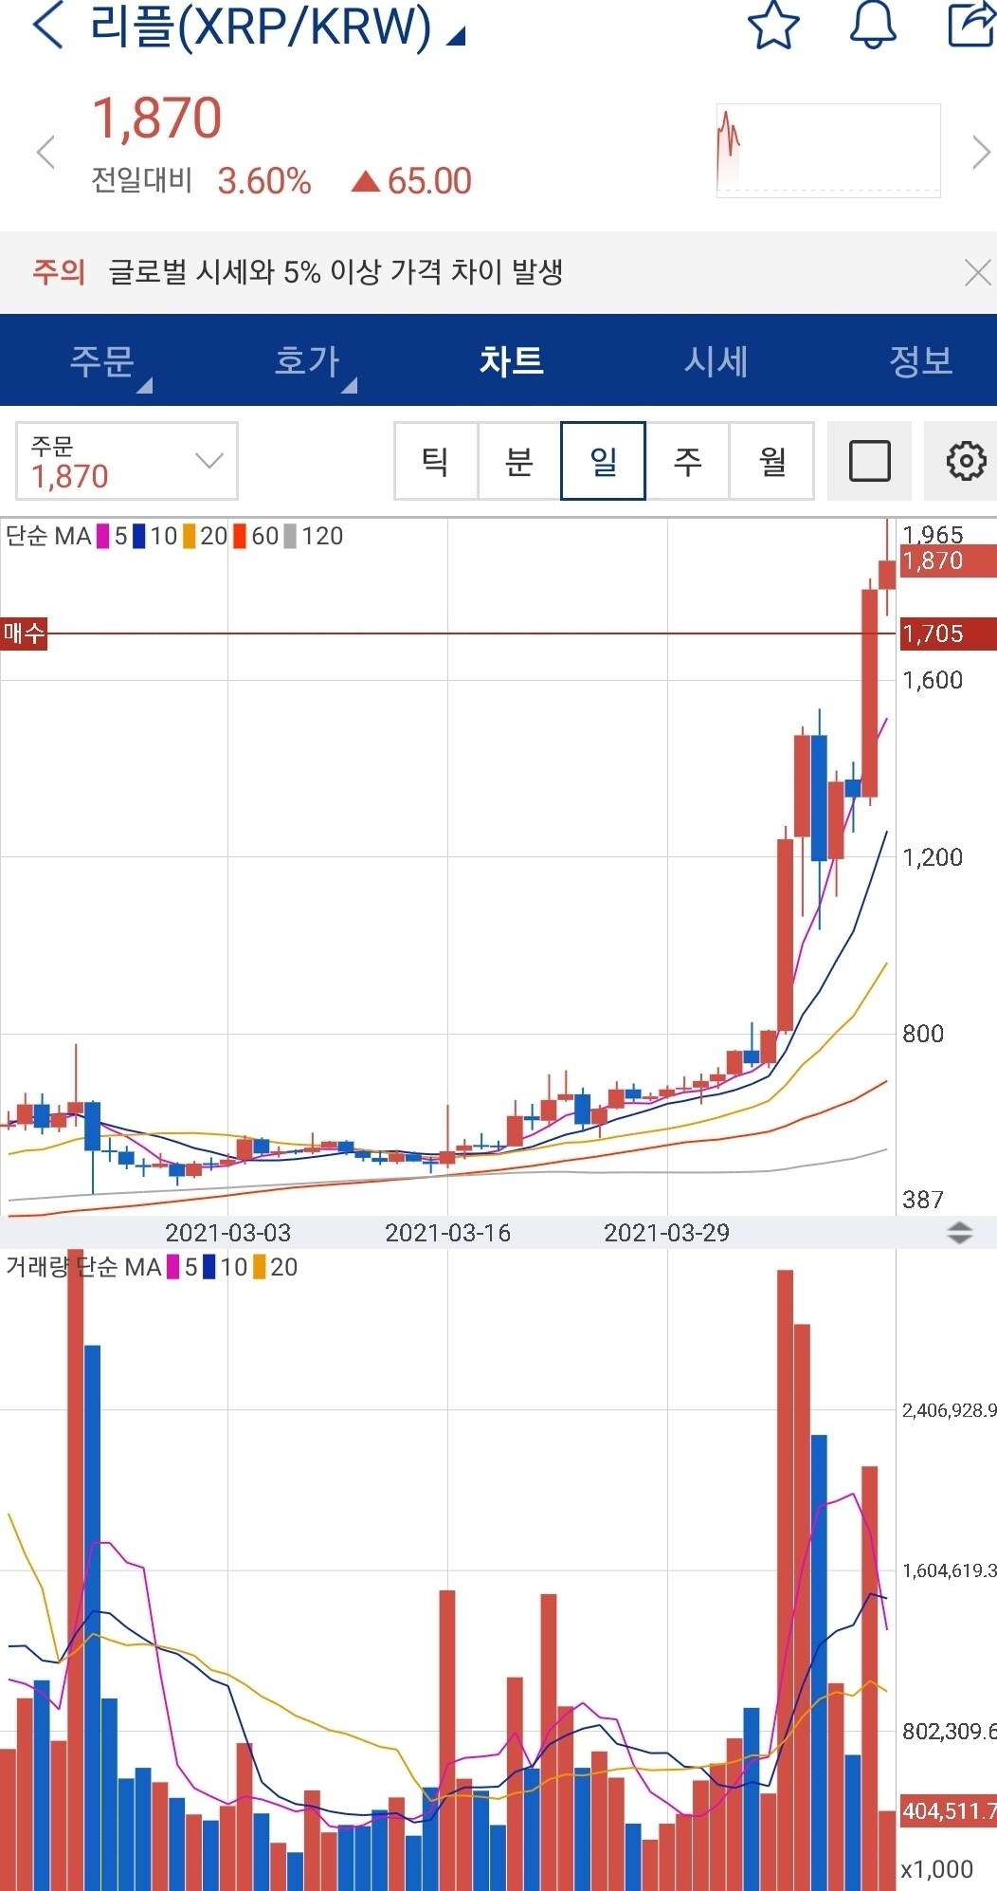The image size is (997, 1891).
Task: Select the 틱 tick chart interval
Action: (x=436, y=462)
